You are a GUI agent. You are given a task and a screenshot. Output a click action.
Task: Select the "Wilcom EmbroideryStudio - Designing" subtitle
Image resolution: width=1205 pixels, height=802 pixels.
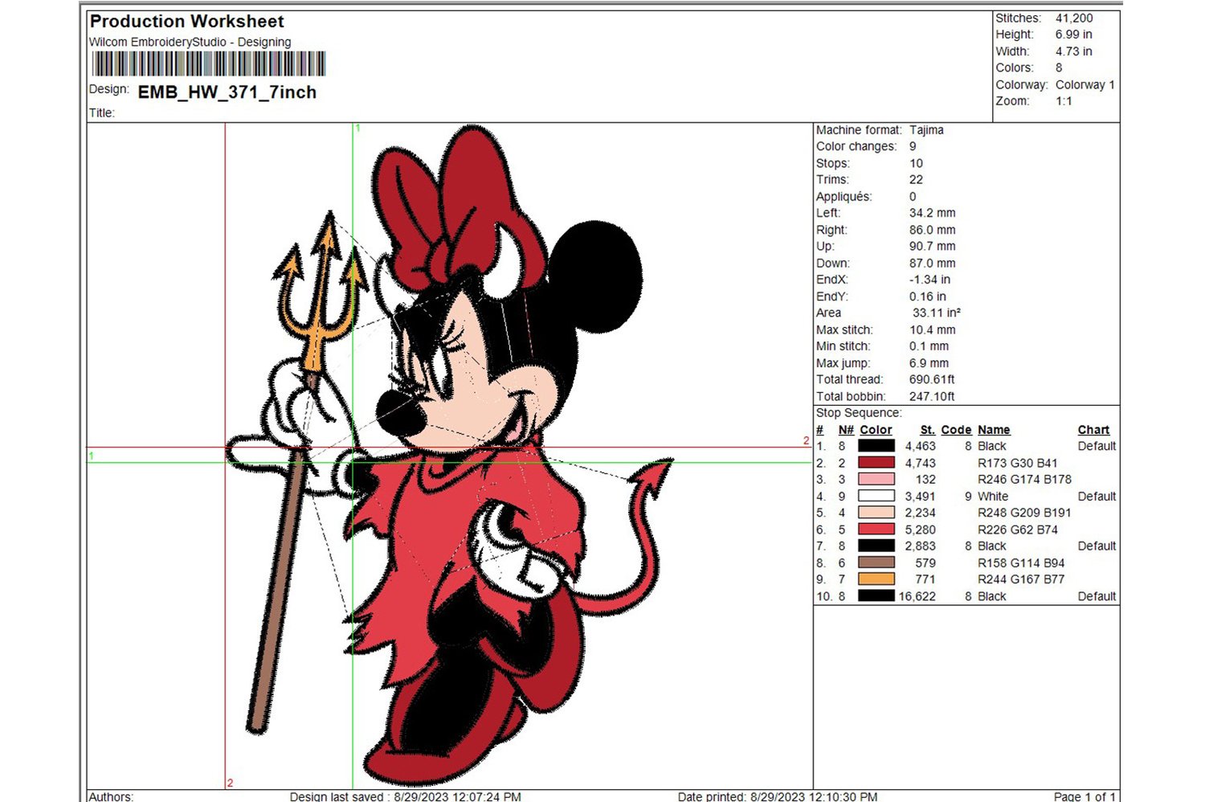[190, 42]
